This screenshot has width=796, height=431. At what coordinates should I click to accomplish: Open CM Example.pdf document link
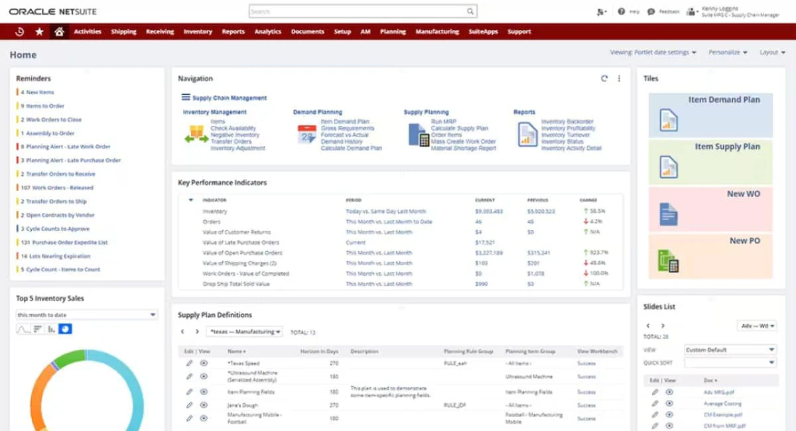(x=724, y=414)
